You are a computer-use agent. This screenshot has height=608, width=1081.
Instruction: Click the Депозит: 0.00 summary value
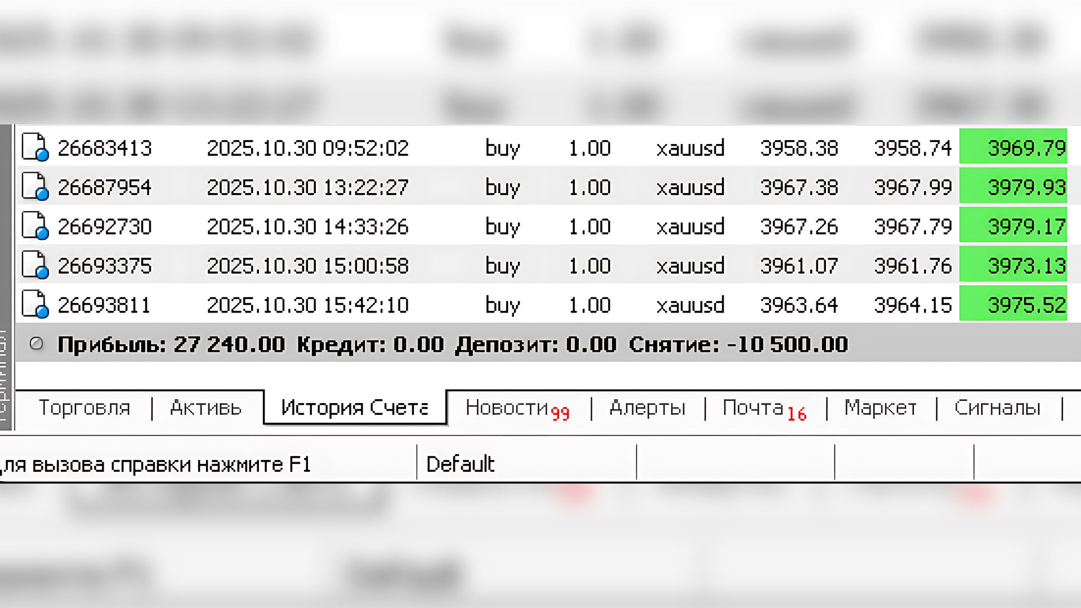click(536, 345)
